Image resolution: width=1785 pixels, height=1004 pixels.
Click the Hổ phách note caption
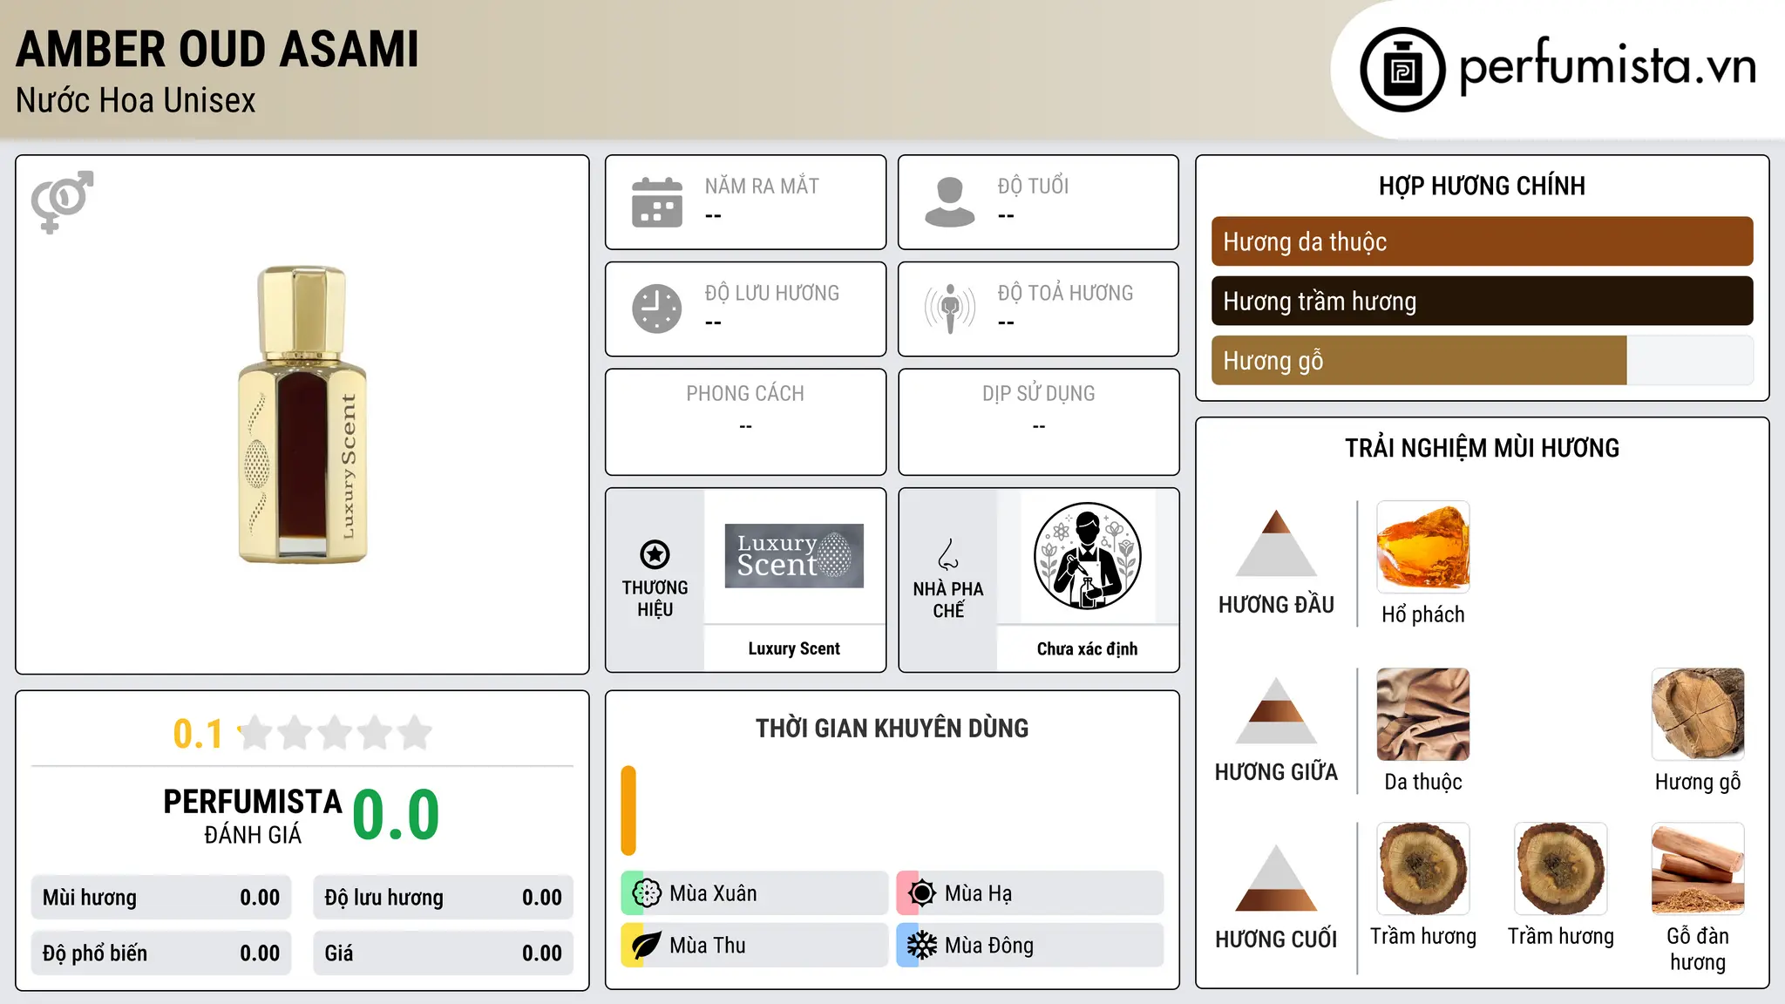coord(1423,614)
